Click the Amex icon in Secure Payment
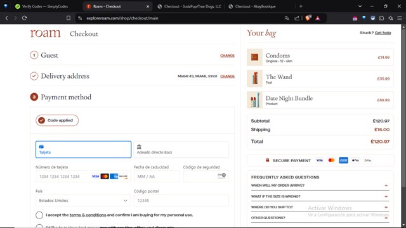 point(343,160)
